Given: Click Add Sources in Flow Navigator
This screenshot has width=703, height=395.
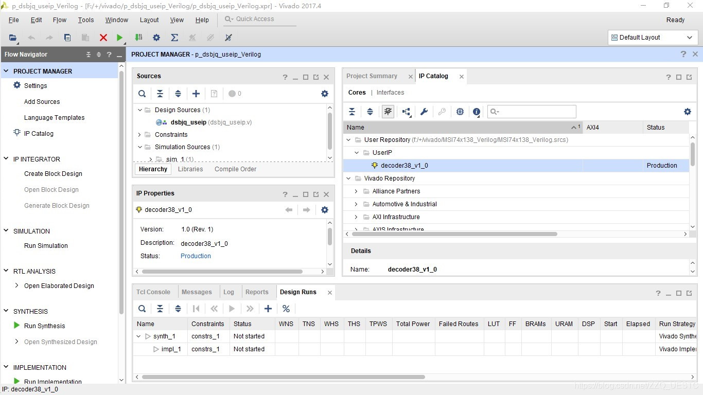Looking at the screenshot, I should click(x=42, y=102).
